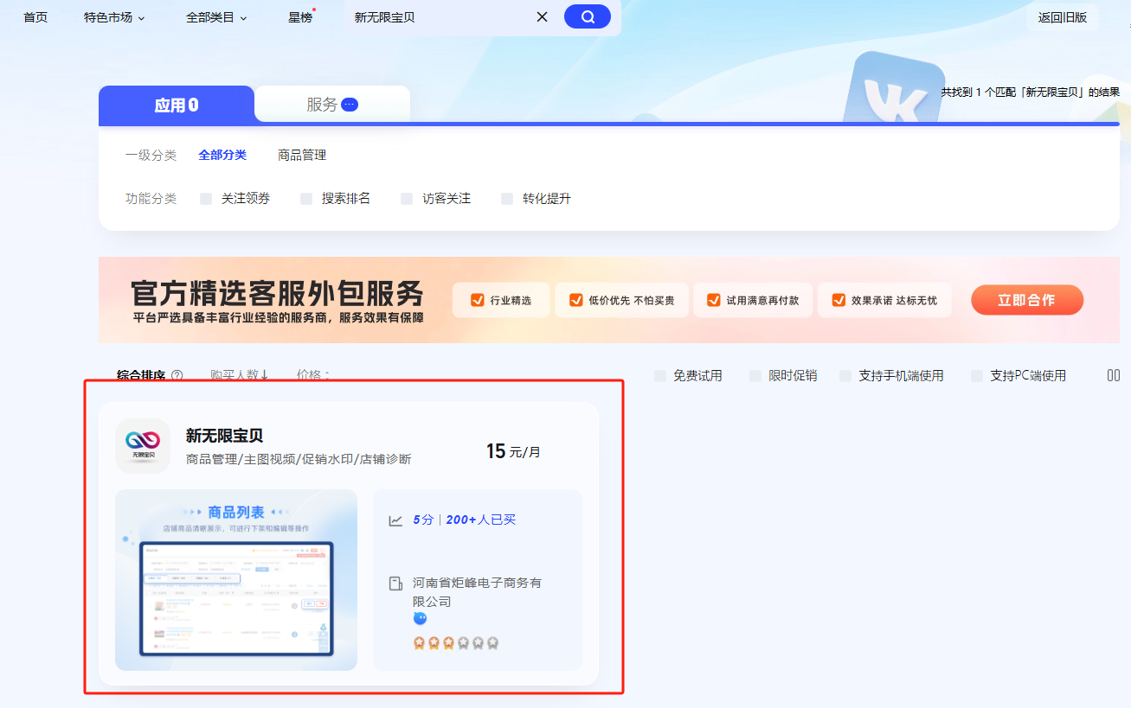Switch layout with the grid view icon
Image resolution: width=1131 pixels, height=708 pixels.
click(1114, 375)
